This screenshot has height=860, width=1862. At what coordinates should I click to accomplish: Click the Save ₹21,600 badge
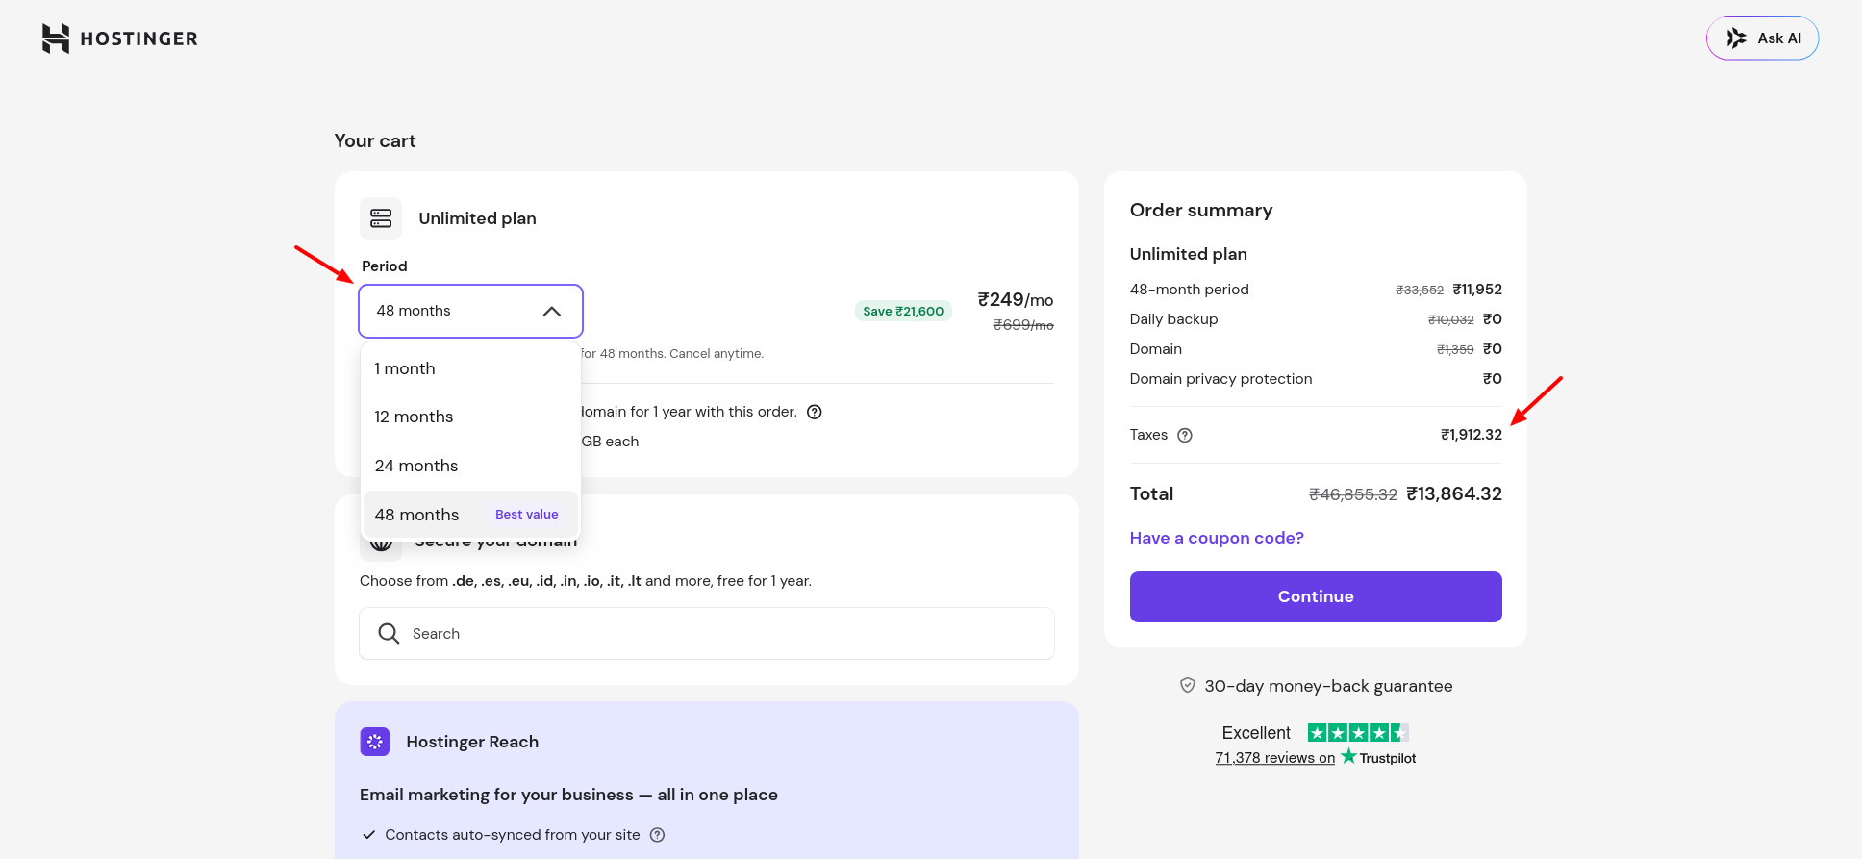coord(903,311)
